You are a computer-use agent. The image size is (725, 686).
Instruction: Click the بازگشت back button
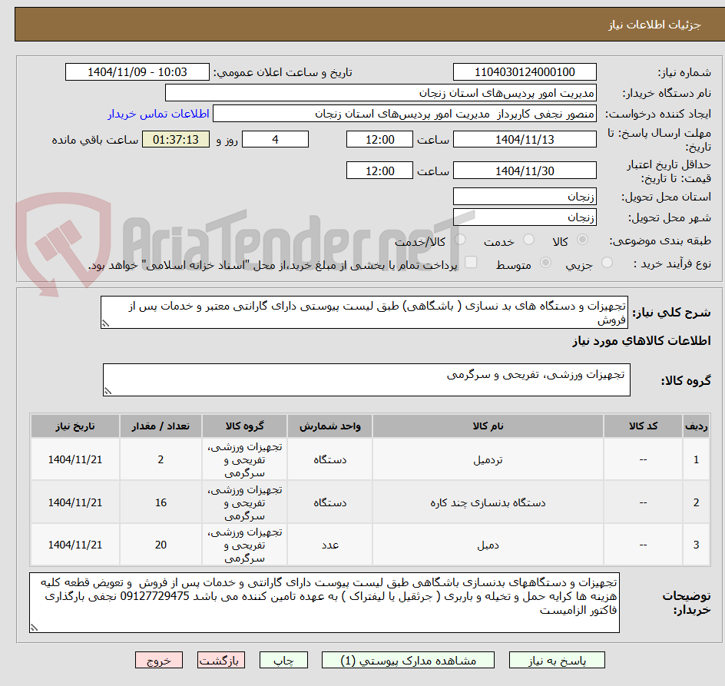pyautogui.click(x=221, y=660)
